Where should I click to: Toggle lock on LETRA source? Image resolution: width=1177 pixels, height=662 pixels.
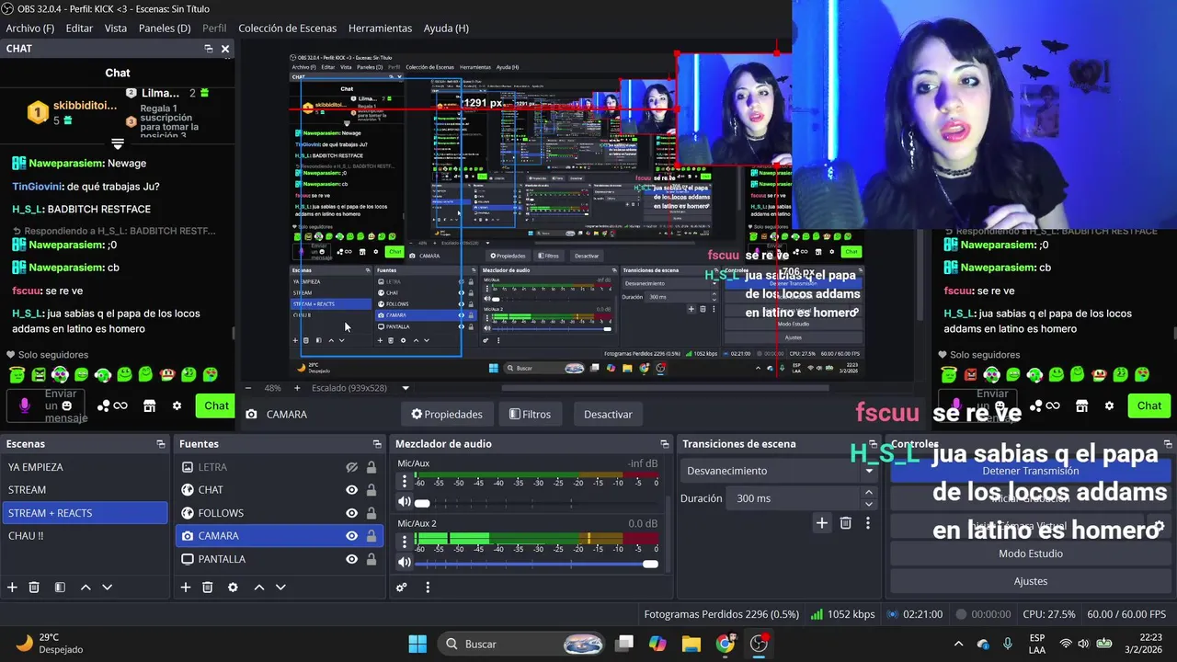[x=371, y=467]
